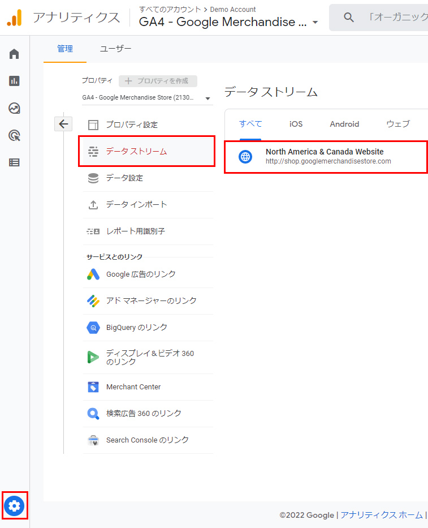Select the ウェブ stream tab

pos(398,124)
